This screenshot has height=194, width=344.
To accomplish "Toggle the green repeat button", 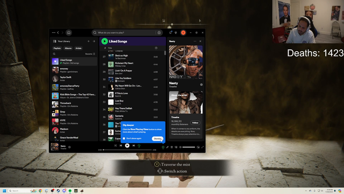I will (139, 145).
